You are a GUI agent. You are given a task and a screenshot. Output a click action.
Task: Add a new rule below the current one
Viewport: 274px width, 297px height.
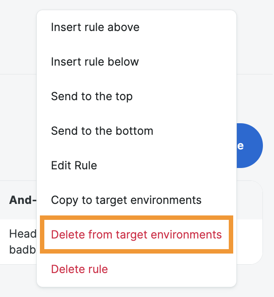tap(95, 62)
